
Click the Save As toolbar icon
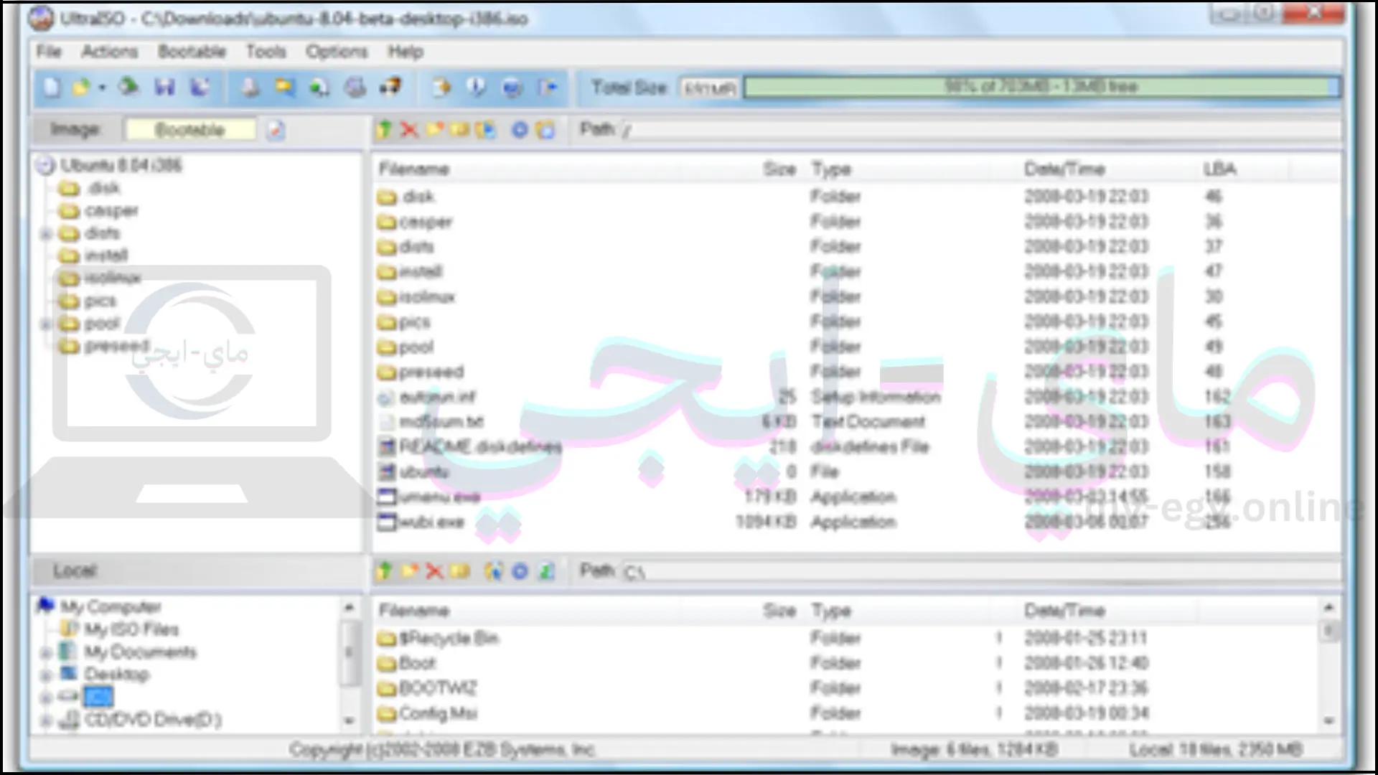coord(200,88)
